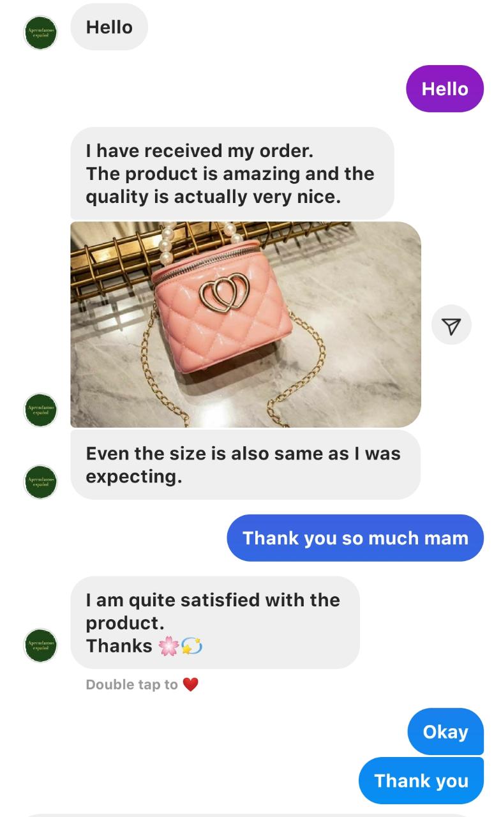Tap the flower emoji after Thanks

(168, 646)
